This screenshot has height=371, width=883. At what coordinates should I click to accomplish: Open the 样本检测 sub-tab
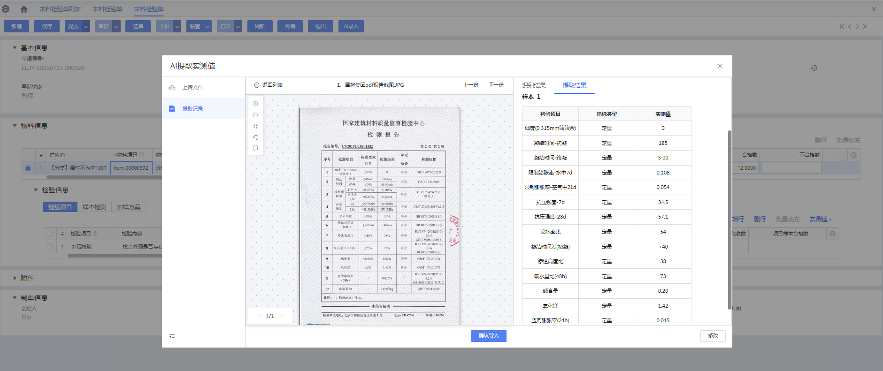coord(94,207)
